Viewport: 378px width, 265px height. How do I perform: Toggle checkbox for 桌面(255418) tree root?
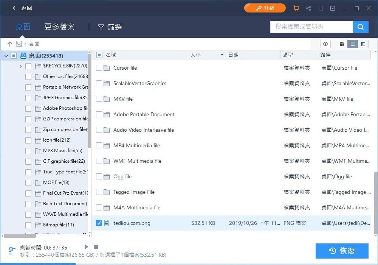click(x=14, y=56)
